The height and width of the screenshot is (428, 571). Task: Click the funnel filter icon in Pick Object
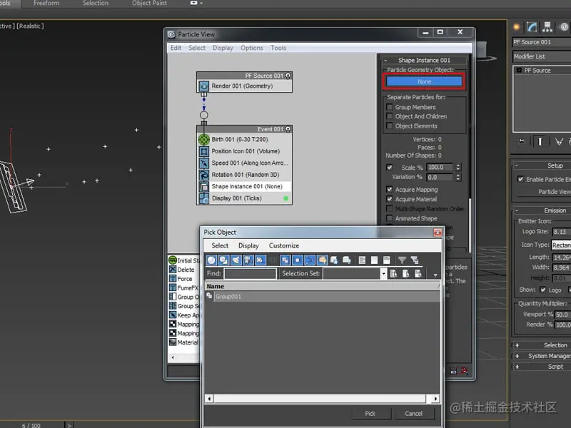(402, 260)
